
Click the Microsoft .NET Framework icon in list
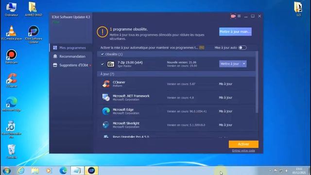point(106,97)
